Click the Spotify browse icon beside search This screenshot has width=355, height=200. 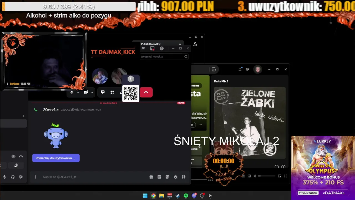pos(214,69)
